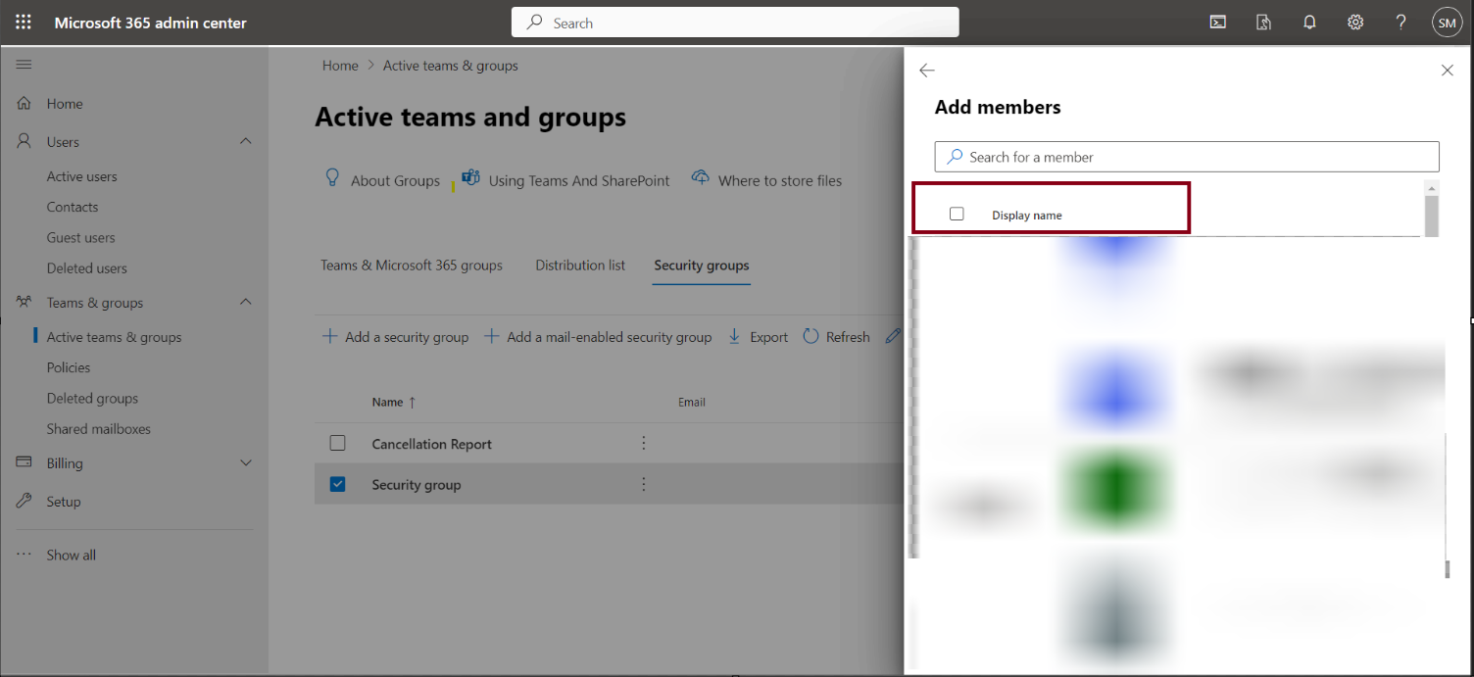
Task: Open the settings gear icon
Action: [1355, 23]
